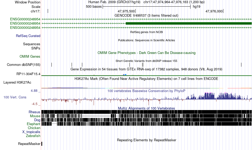Screen dimensions: 252x150
Task: Click the Scale track label
Action: [36, 7]
